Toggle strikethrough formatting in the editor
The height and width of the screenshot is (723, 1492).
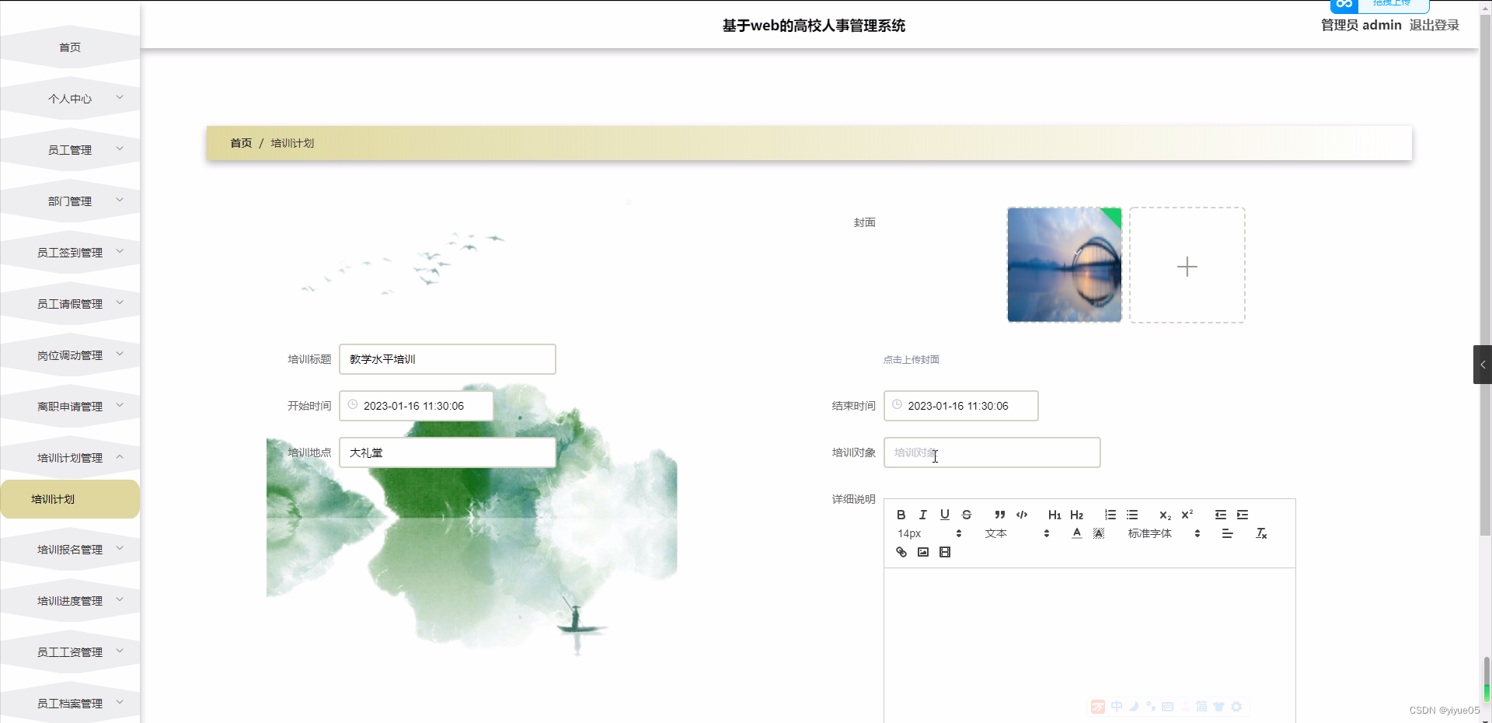click(x=966, y=515)
